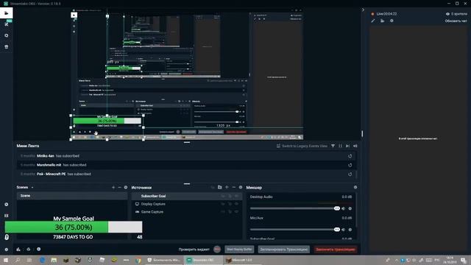Viewport: 471px width, 265px height.
Task: Open the Windows notification center
Action: 464,260
